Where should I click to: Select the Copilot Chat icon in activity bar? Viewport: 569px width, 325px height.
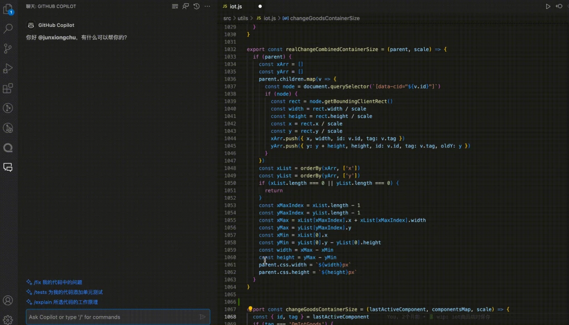click(x=8, y=167)
